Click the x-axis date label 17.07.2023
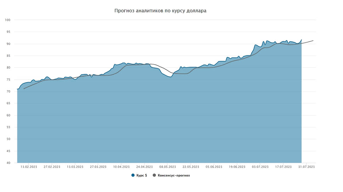This screenshot has height=192, width=343. point(283,167)
